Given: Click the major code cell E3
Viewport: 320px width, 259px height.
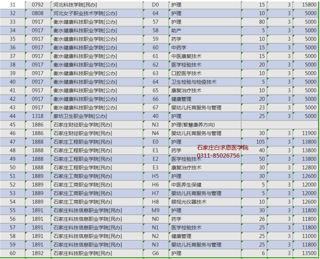Looking at the screenshot, I should click(156, 167).
